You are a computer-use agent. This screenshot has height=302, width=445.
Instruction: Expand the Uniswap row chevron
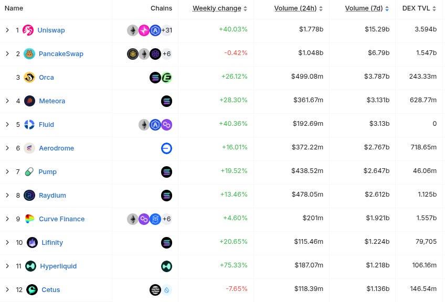click(7, 30)
